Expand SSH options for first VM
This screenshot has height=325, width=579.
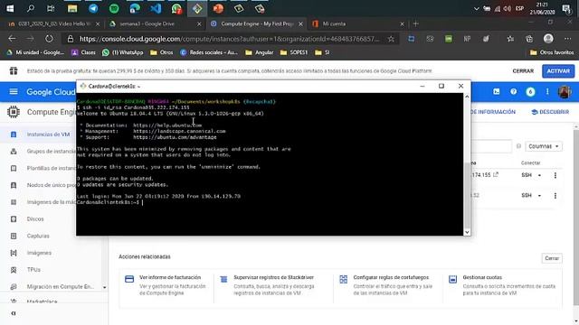[x=539, y=175]
